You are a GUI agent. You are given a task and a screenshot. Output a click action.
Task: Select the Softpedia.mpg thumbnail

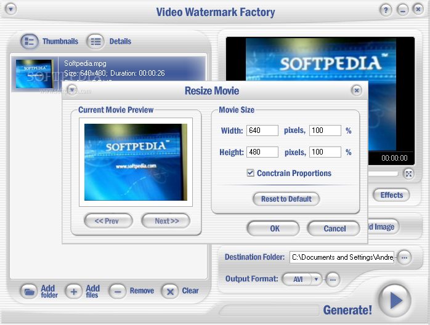coord(34,74)
